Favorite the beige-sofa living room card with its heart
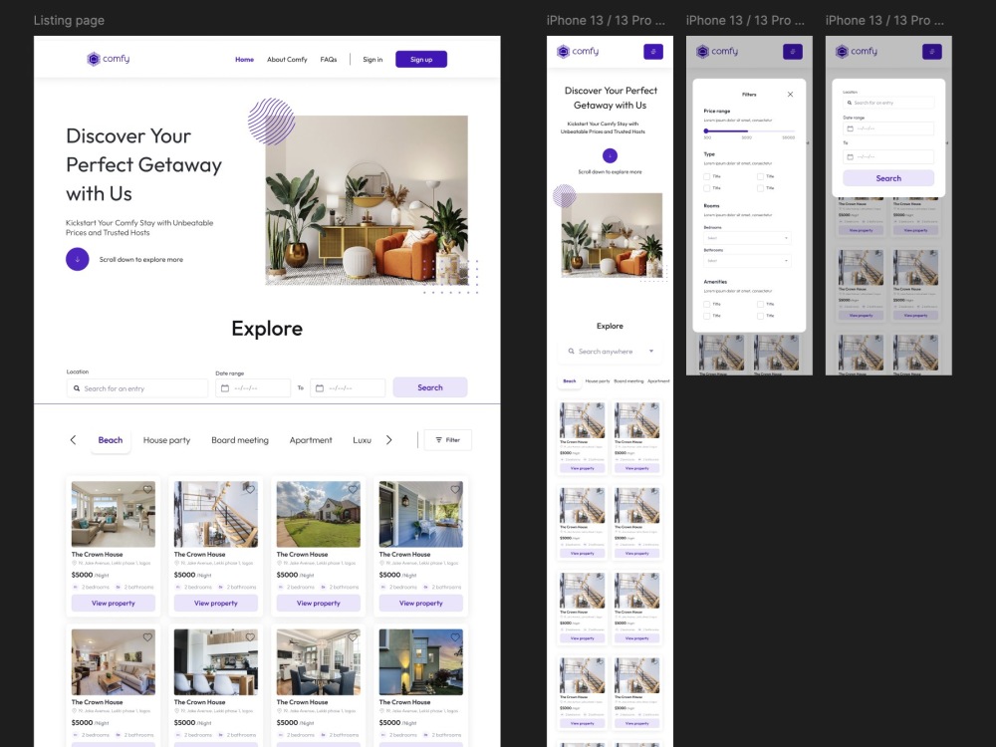This screenshot has height=747, width=996. coord(147,489)
